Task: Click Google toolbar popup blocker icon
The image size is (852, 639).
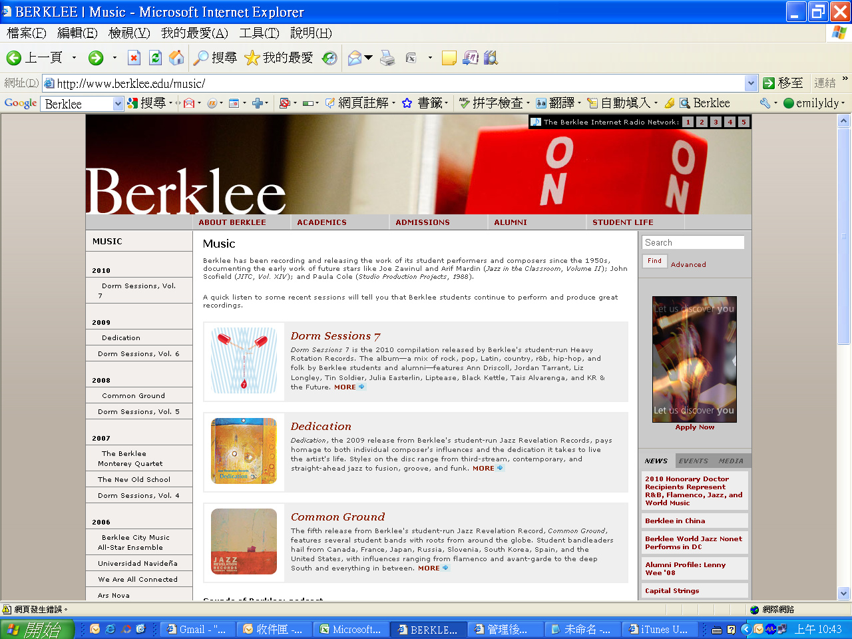Action: click(284, 103)
